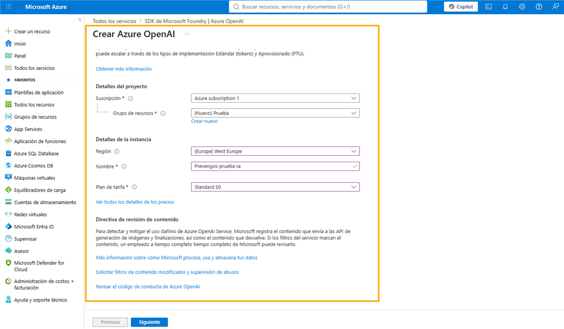Click the Asesor advisor icon
Viewport: 564px width, 329px height.
point(8,251)
